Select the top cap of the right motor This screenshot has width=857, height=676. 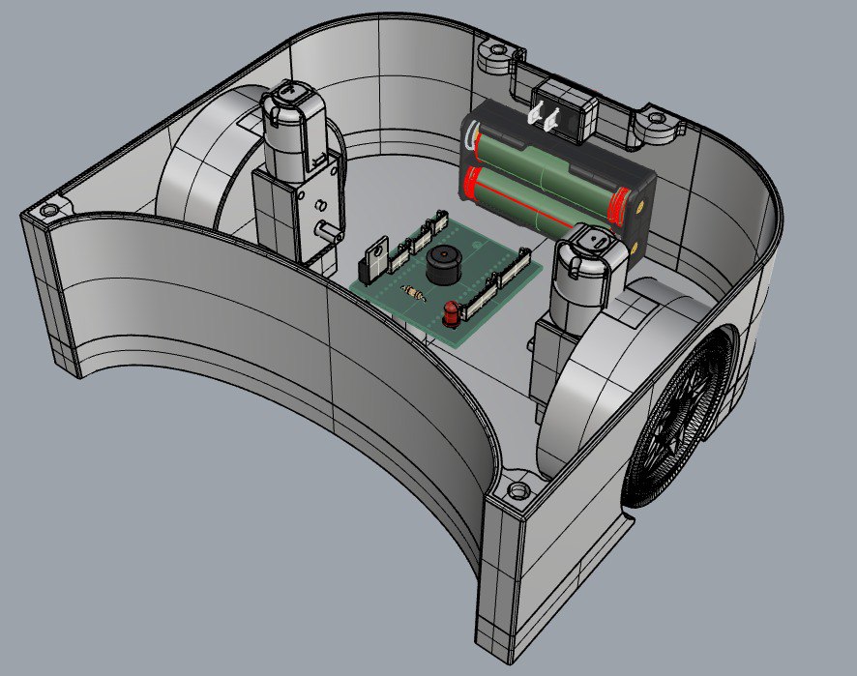pyautogui.click(x=590, y=241)
